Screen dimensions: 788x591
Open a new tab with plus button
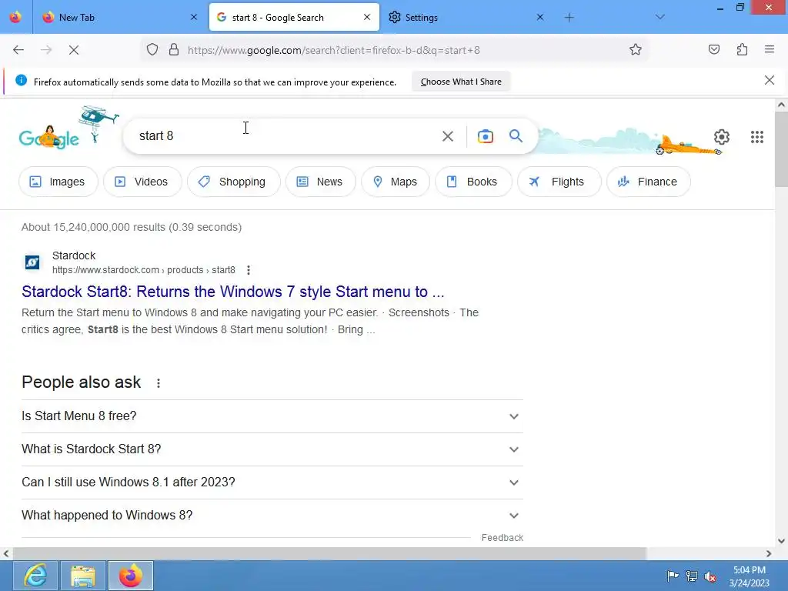pyautogui.click(x=569, y=18)
